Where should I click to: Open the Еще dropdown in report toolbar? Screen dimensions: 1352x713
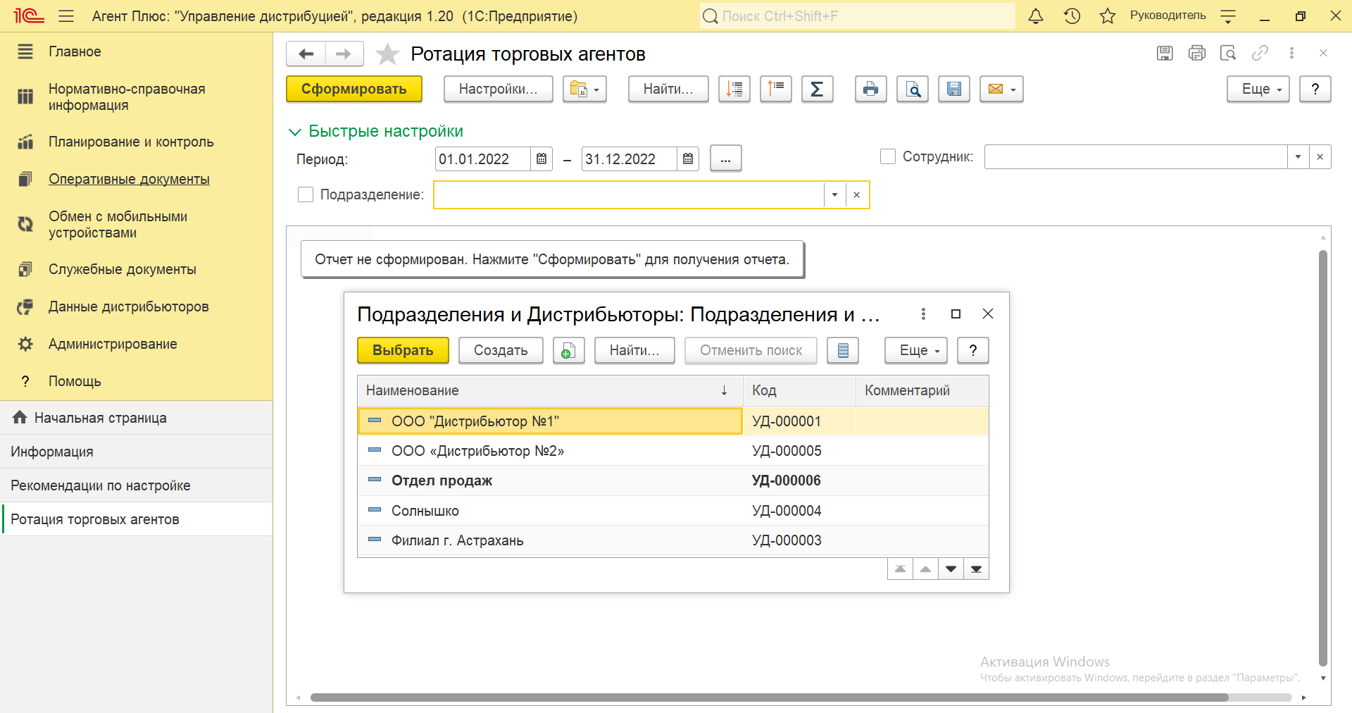click(x=1258, y=89)
